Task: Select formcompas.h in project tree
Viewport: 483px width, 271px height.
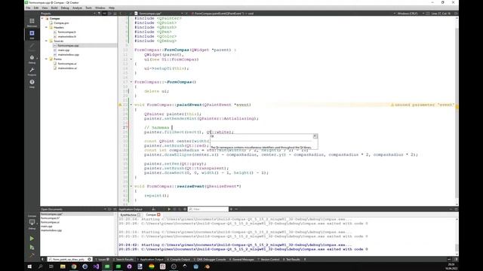Action: click(x=66, y=32)
